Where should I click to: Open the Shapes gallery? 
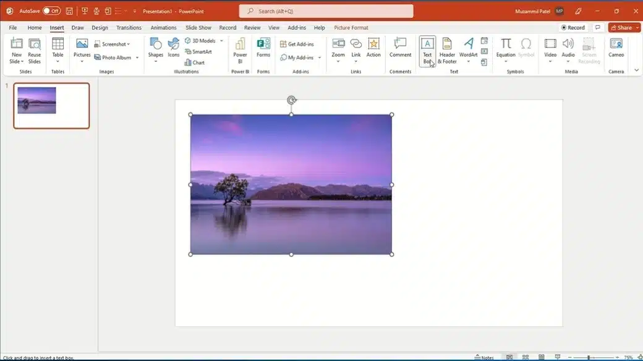[156, 49]
